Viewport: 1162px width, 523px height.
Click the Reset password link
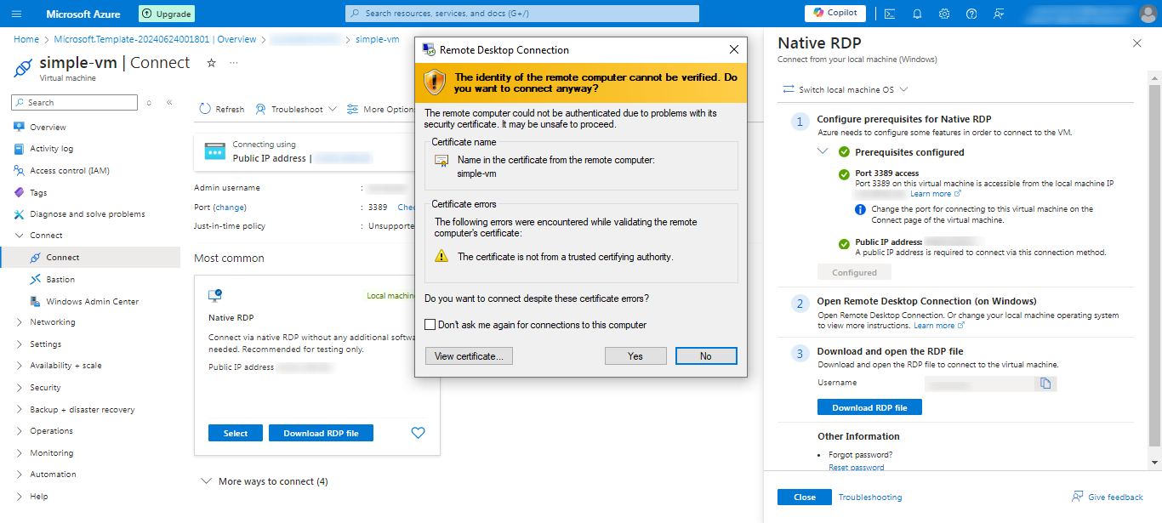click(x=856, y=467)
